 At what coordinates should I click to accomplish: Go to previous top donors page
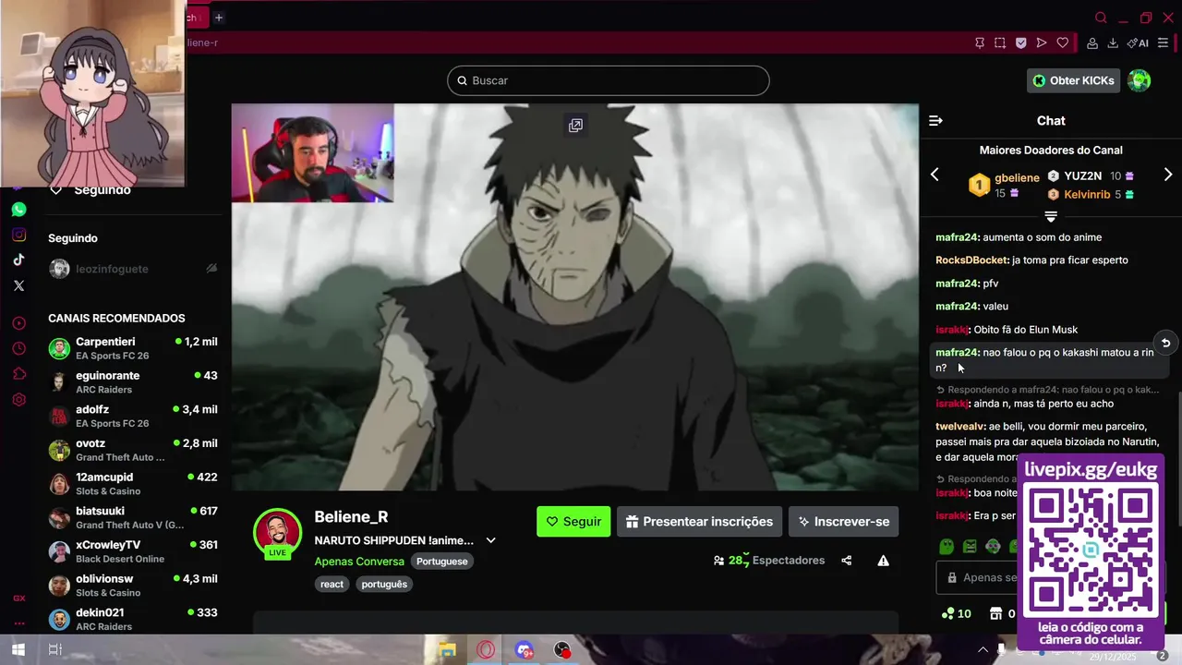(935, 175)
